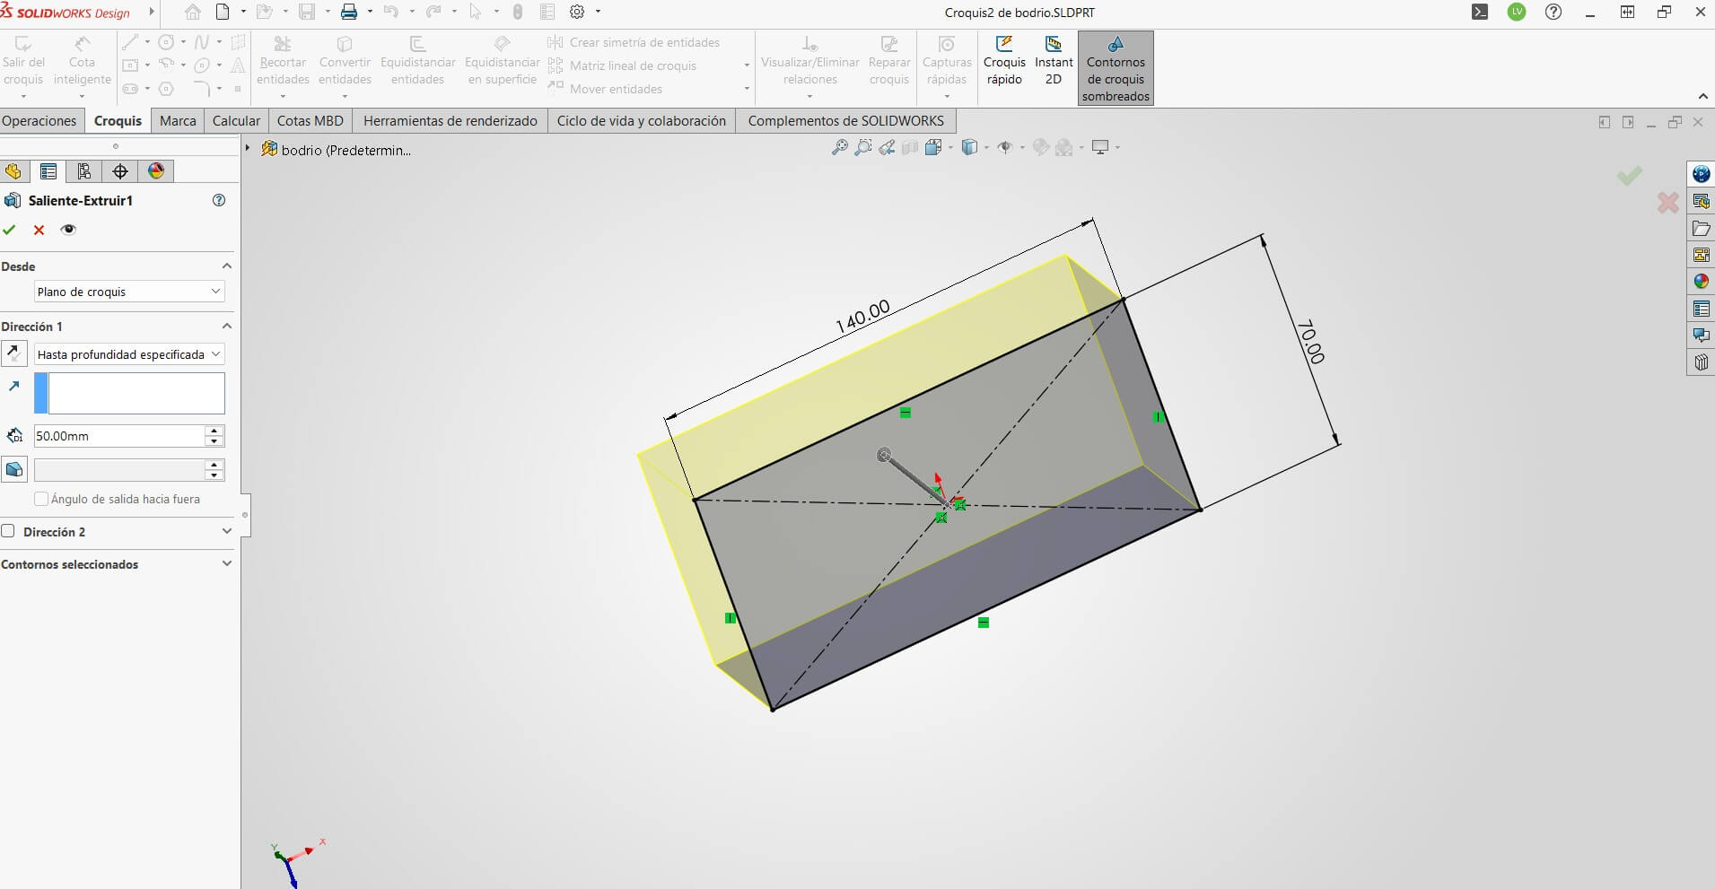This screenshot has width=1715, height=889.
Task: Open Hasta profundidad especificada dropdown
Action: pyautogui.click(x=129, y=354)
